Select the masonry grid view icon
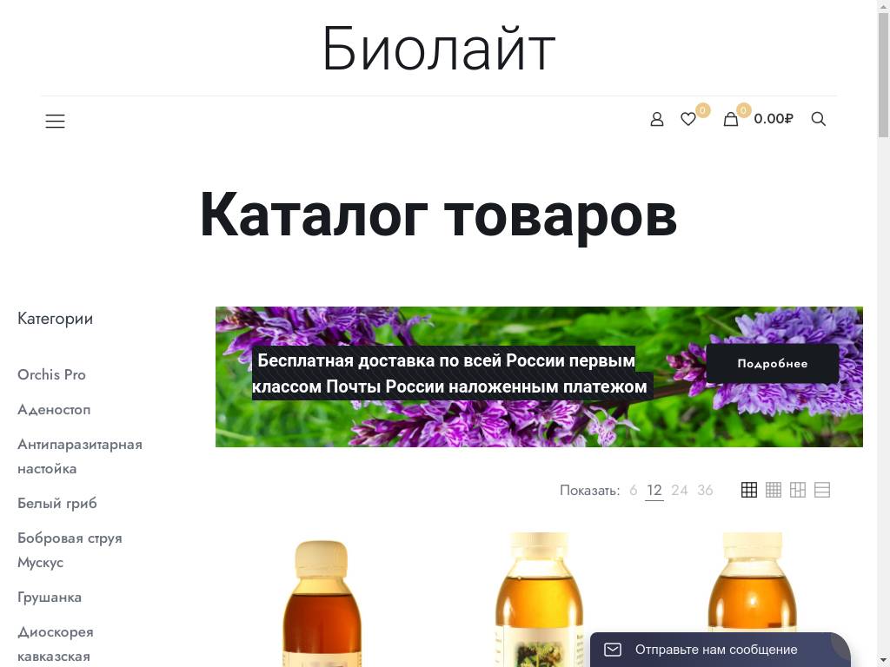Image resolution: width=890 pixels, height=667 pixels. tap(797, 489)
